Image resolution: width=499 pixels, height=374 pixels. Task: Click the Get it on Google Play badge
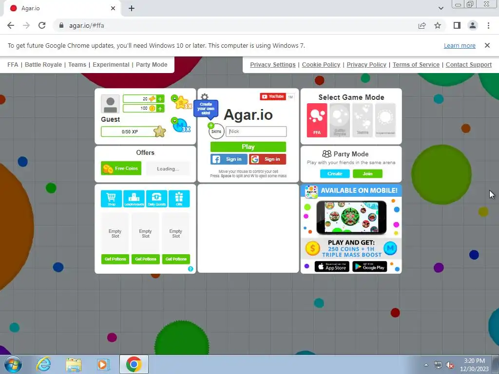pyautogui.click(x=370, y=266)
